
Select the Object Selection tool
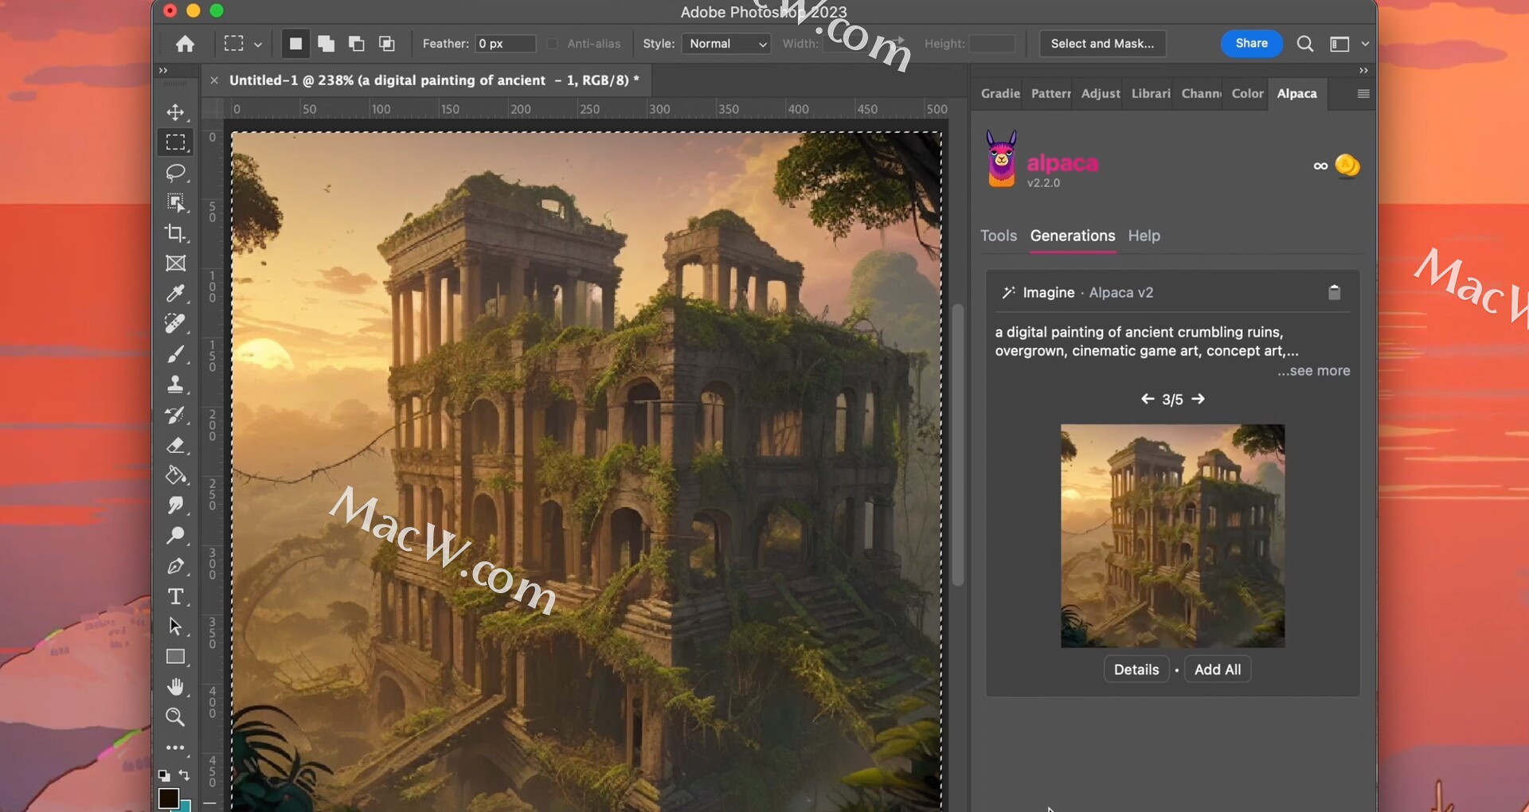175,203
